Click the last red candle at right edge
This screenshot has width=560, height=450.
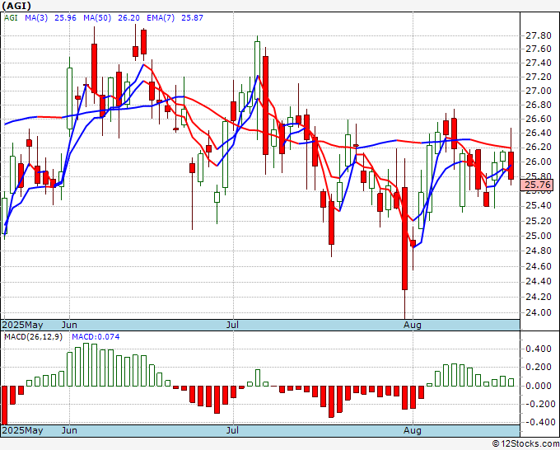coord(511,166)
